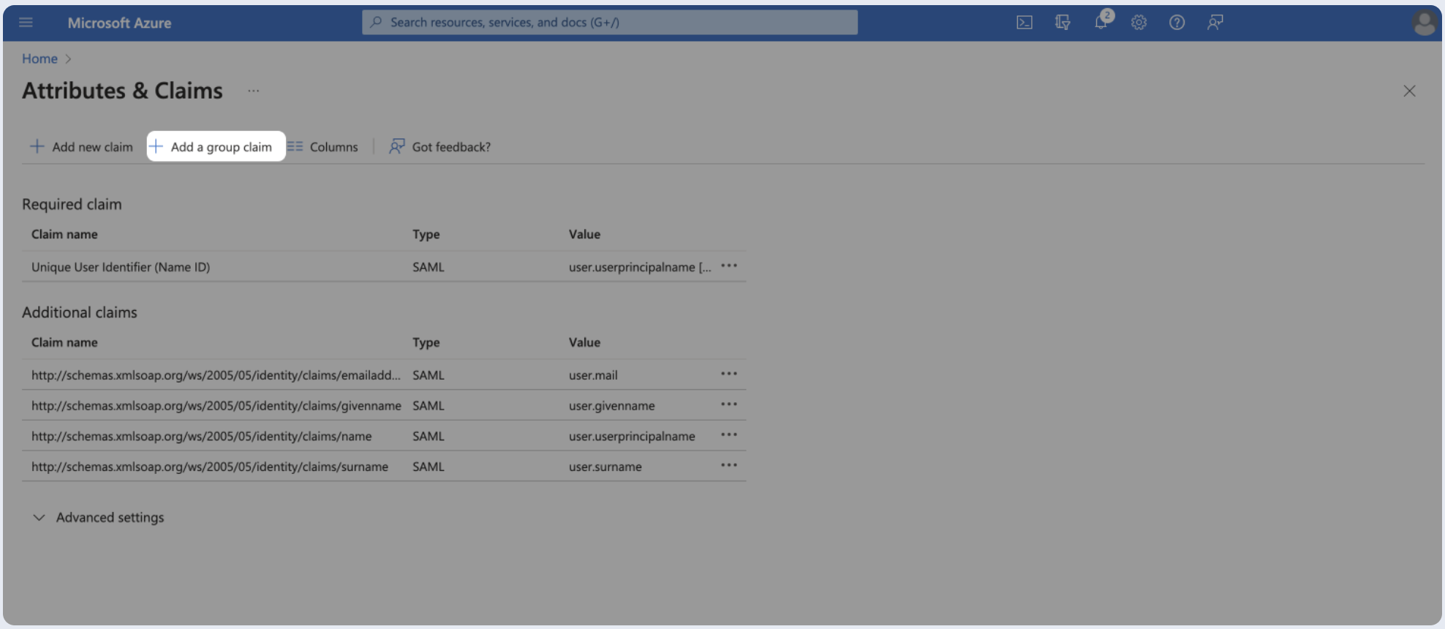Launch Cloud Shell from the top bar

point(1025,23)
